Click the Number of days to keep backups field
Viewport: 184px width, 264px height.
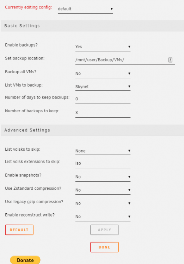point(103,99)
